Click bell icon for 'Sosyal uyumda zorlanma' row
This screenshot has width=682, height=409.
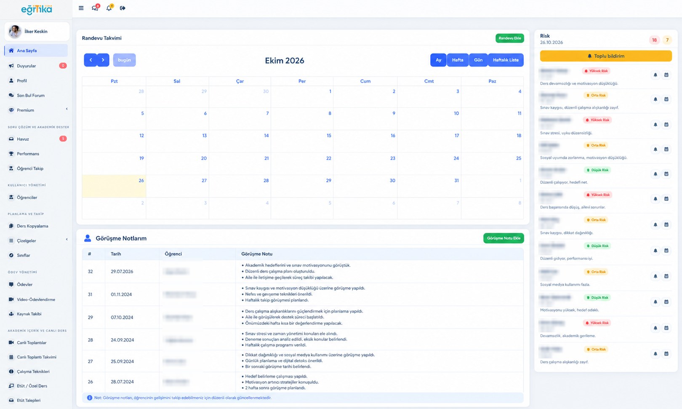coord(655,149)
